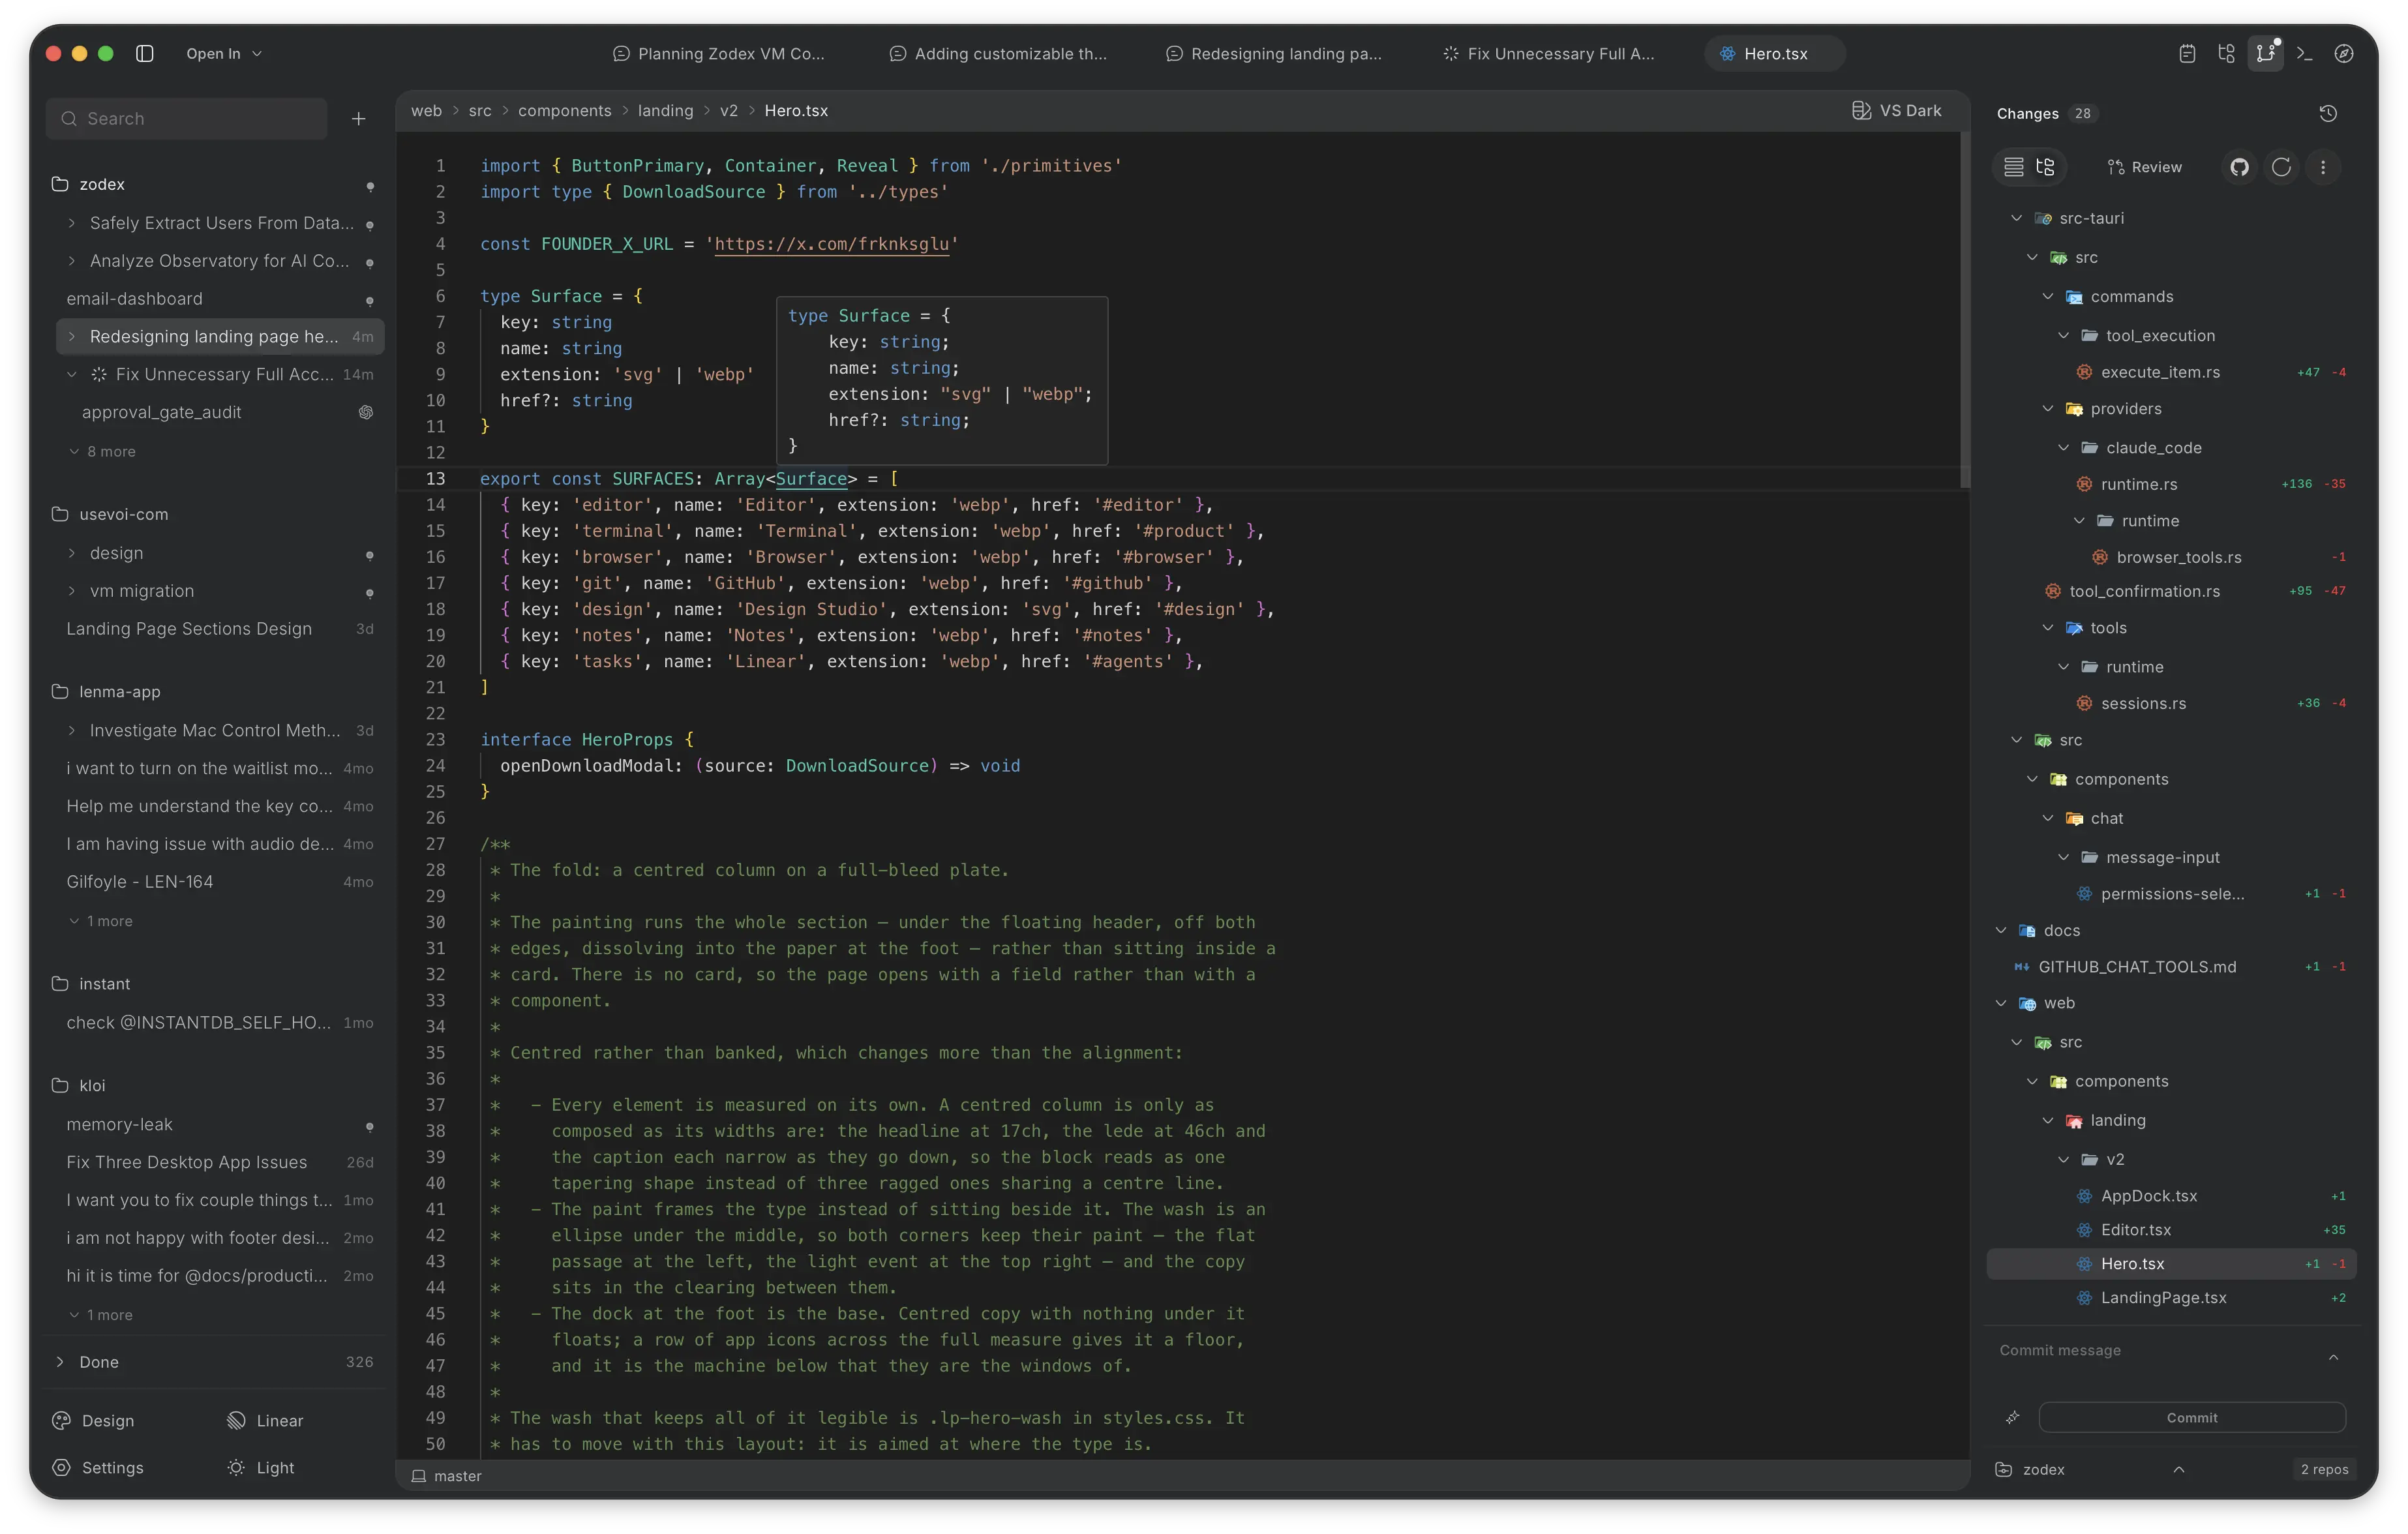Open approval_gate_audit sub-thread
This screenshot has width=2408, height=1534.
click(x=220, y=413)
